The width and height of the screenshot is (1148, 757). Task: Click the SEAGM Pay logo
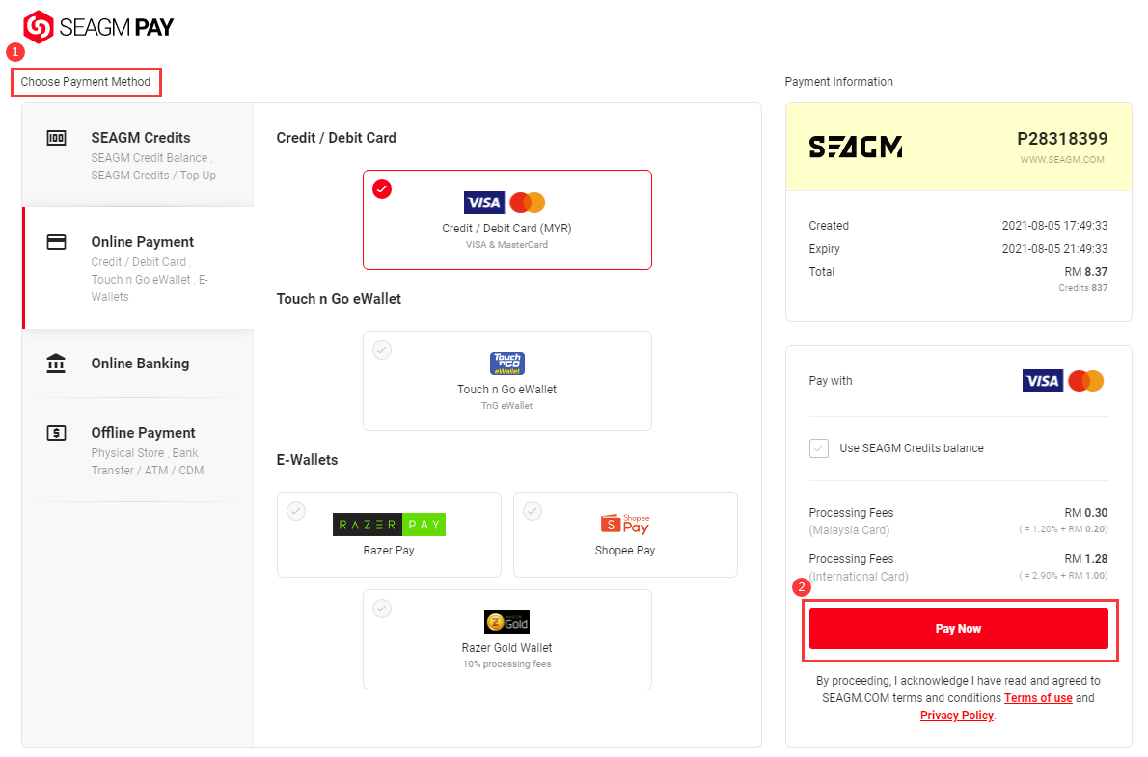(98, 27)
